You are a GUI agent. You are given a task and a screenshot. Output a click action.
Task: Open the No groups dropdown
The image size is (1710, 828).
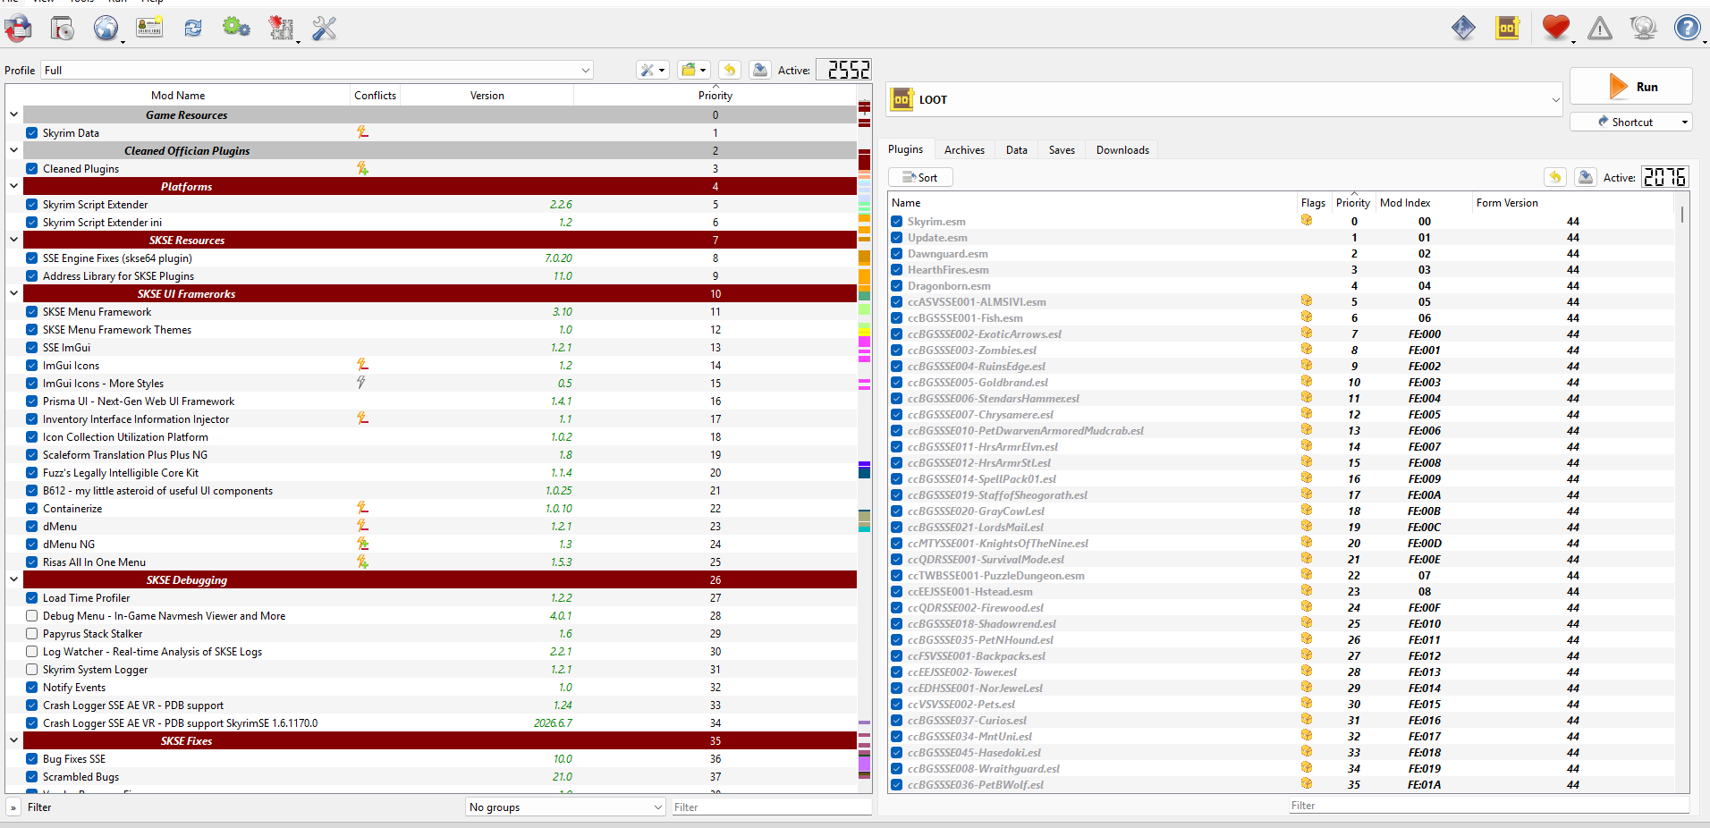click(x=565, y=807)
